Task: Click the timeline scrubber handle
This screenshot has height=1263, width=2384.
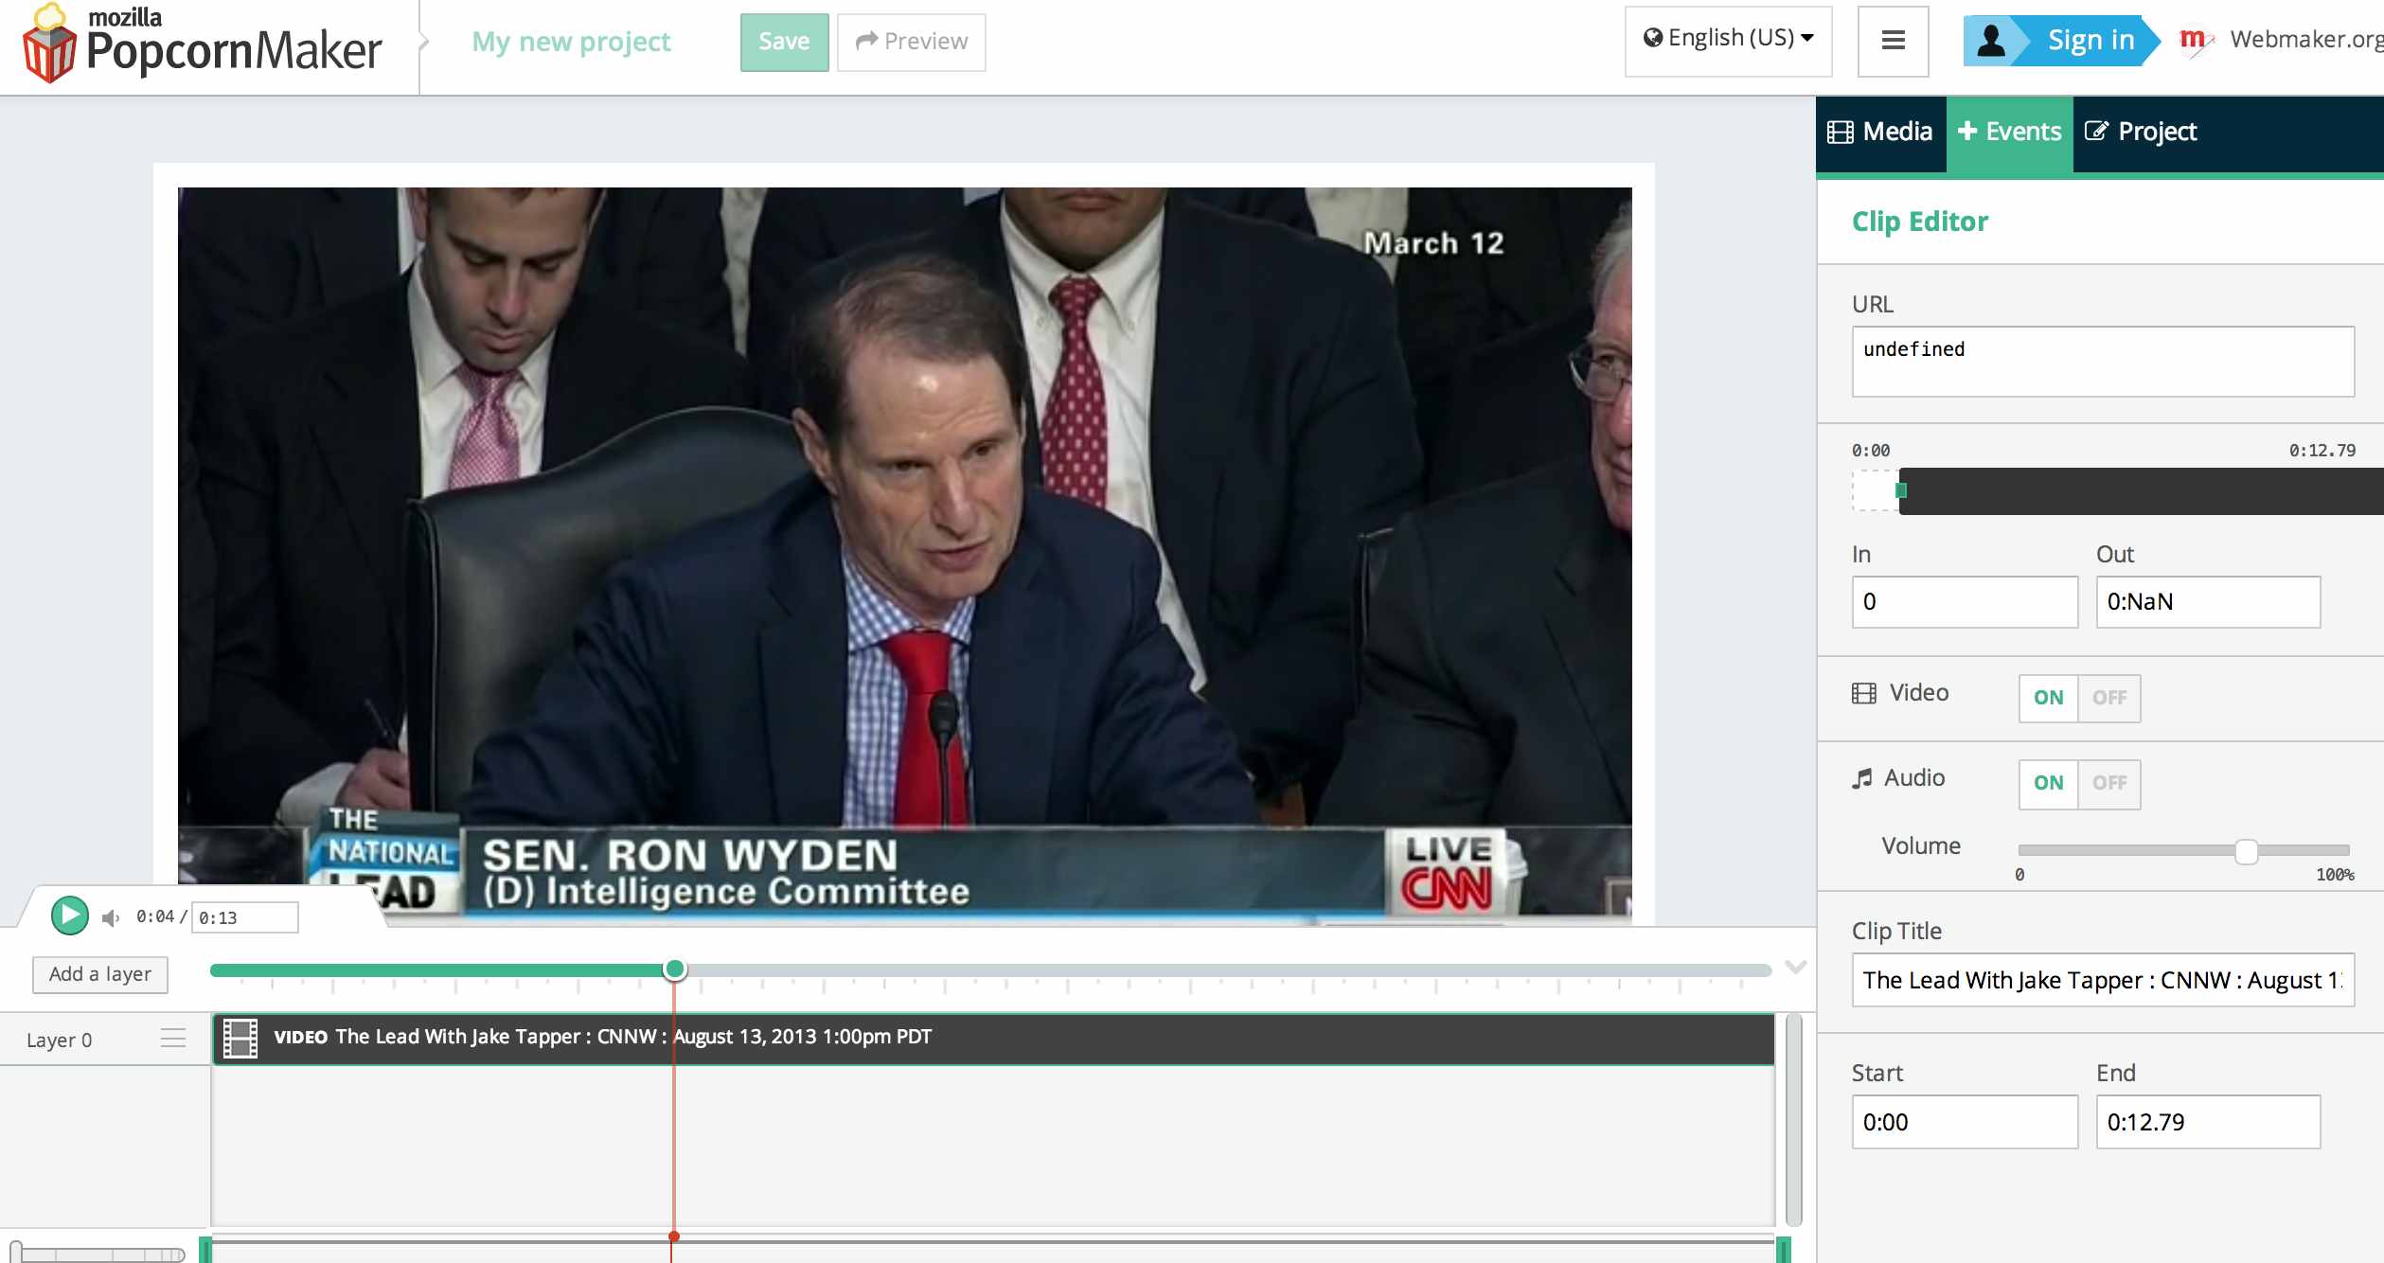Action: tap(674, 969)
